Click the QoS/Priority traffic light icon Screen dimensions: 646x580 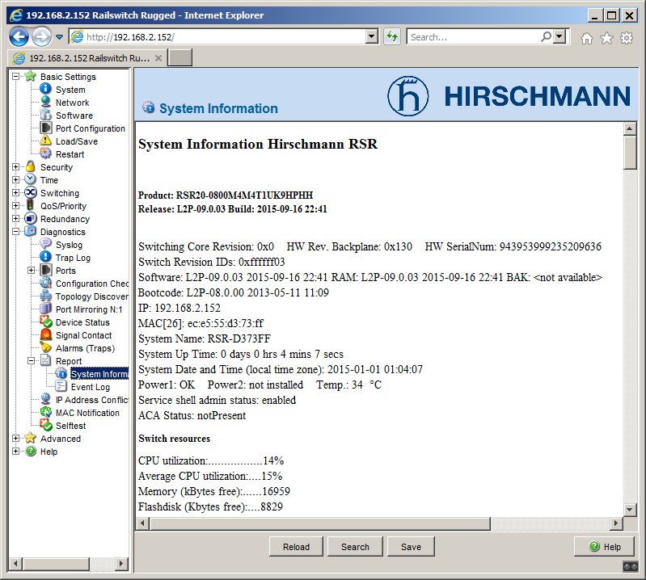30,205
